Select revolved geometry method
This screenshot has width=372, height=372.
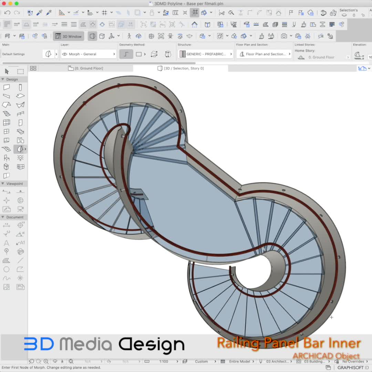click(x=168, y=54)
